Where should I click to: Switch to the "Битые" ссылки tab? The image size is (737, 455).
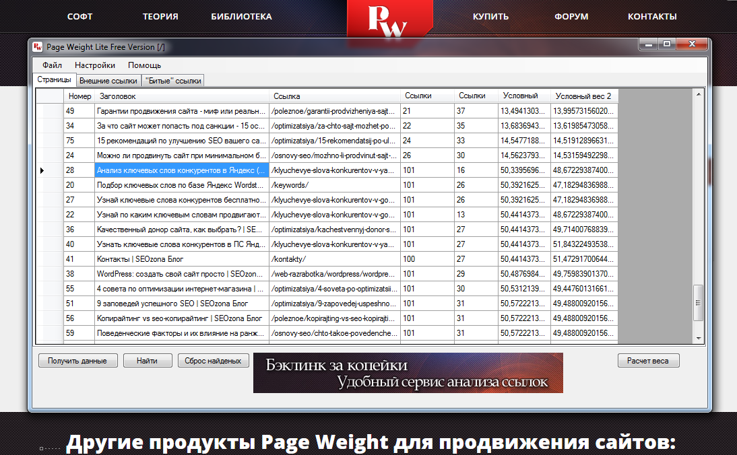171,80
